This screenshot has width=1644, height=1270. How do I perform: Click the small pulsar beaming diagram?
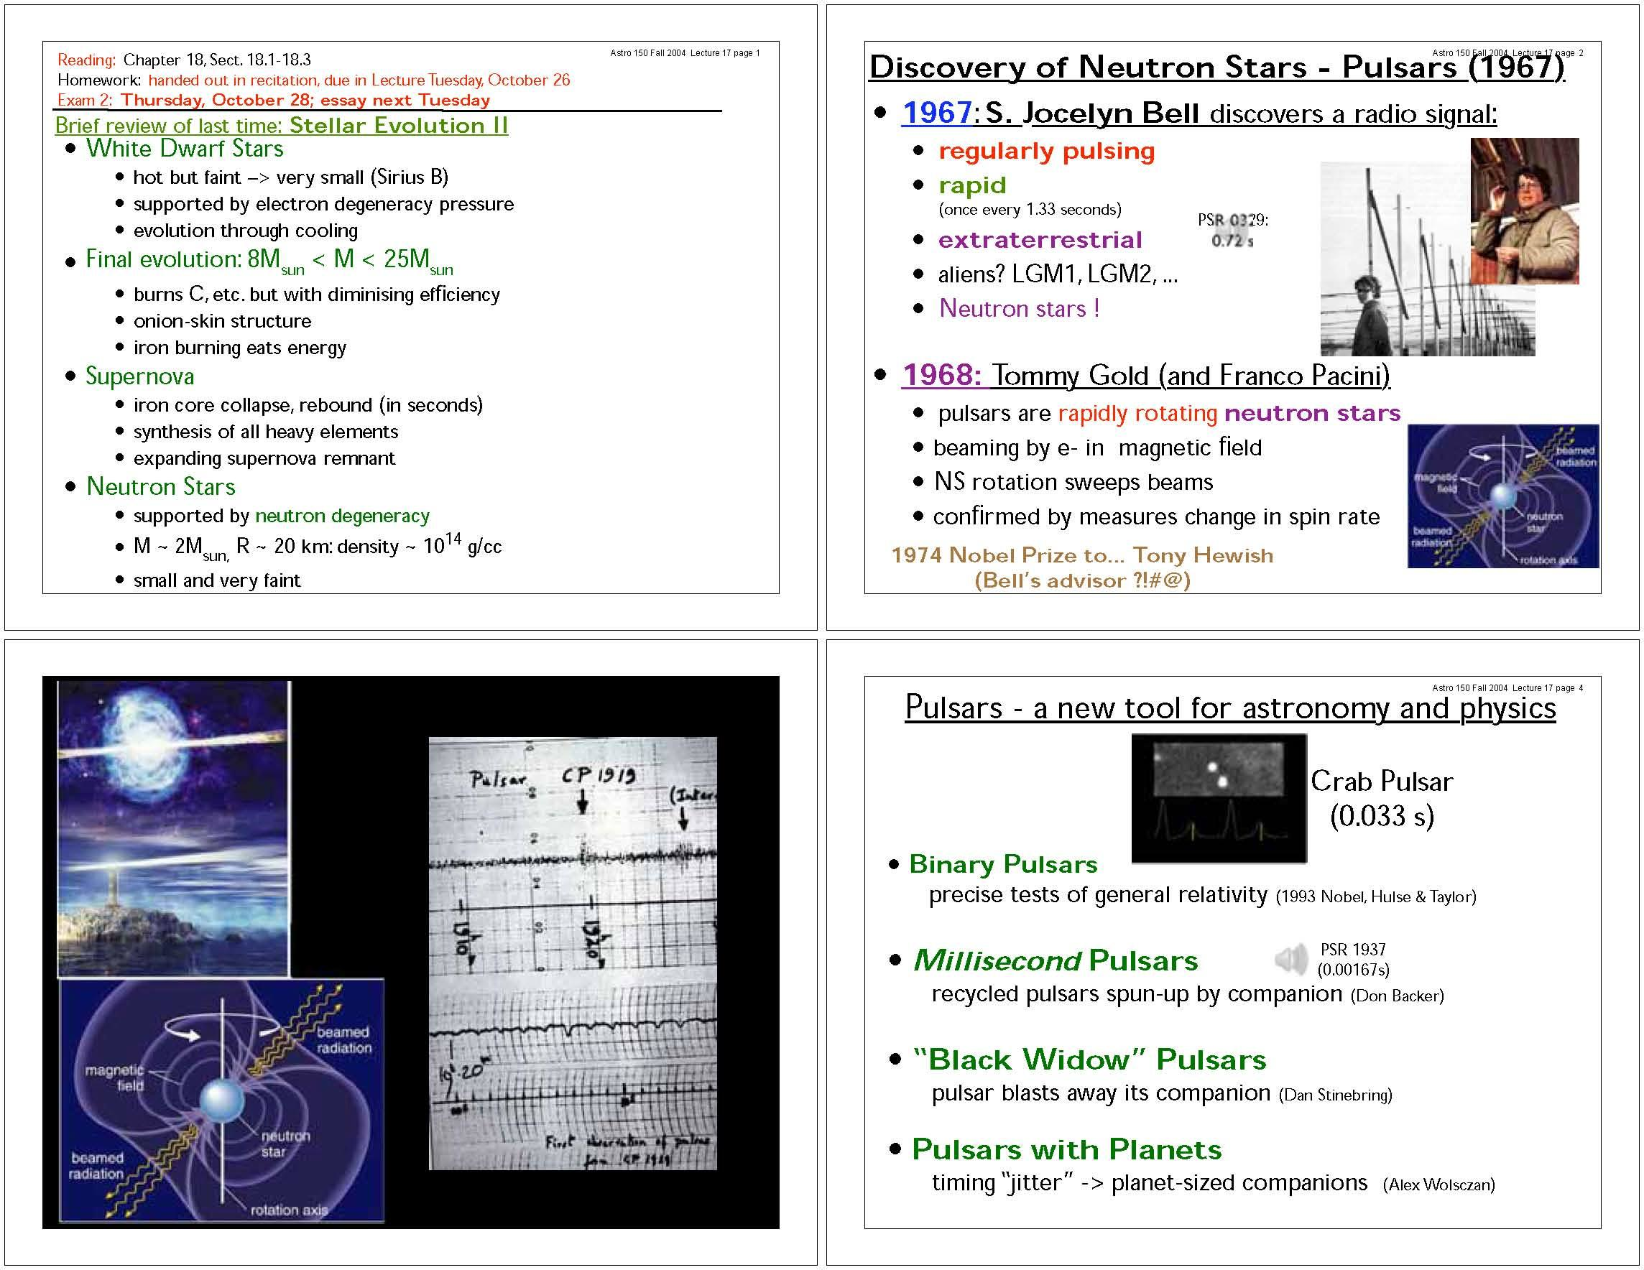click(1502, 496)
